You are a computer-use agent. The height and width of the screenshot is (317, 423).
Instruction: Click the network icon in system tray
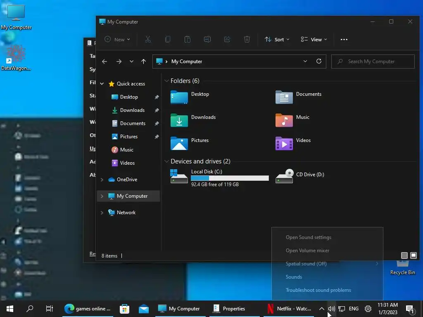point(342,309)
